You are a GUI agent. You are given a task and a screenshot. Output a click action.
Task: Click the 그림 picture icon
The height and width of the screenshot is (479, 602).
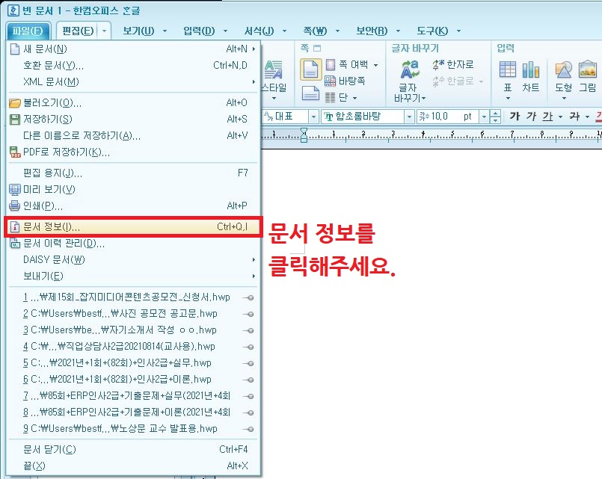(x=587, y=69)
